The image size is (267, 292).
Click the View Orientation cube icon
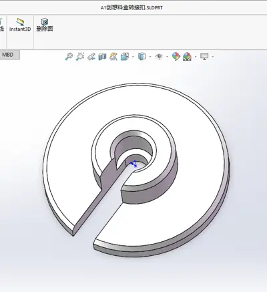coord(125,57)
